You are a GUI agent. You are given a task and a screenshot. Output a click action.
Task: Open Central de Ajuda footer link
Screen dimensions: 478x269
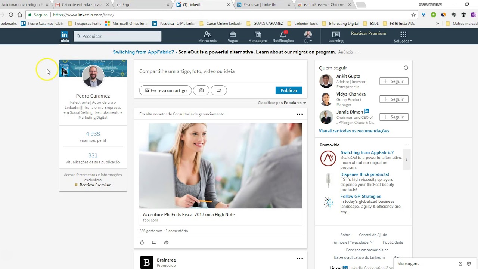pos(373,235)
